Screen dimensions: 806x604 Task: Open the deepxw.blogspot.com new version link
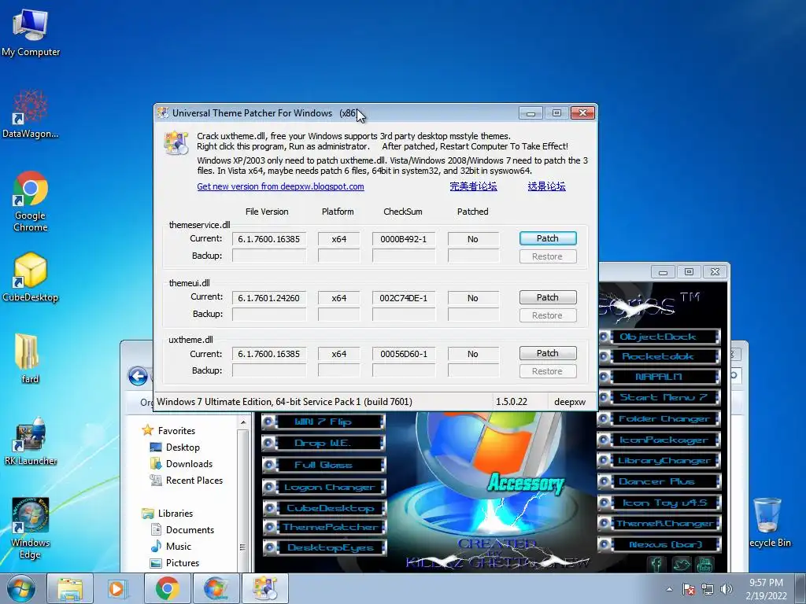(281, 186)
